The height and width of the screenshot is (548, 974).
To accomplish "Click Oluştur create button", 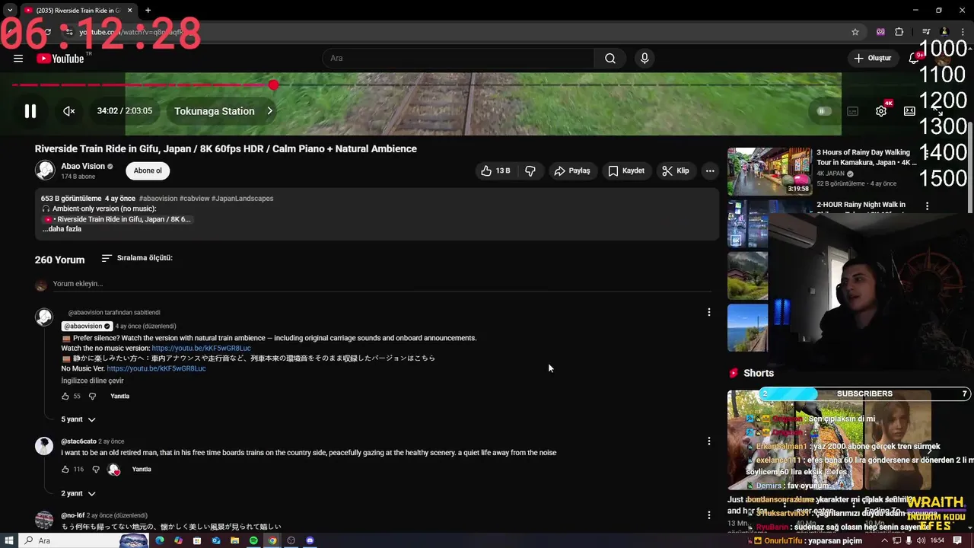I will click(872, 59).
